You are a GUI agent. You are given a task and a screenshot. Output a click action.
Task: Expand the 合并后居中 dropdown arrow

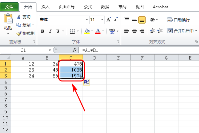(x=196, y=31)
